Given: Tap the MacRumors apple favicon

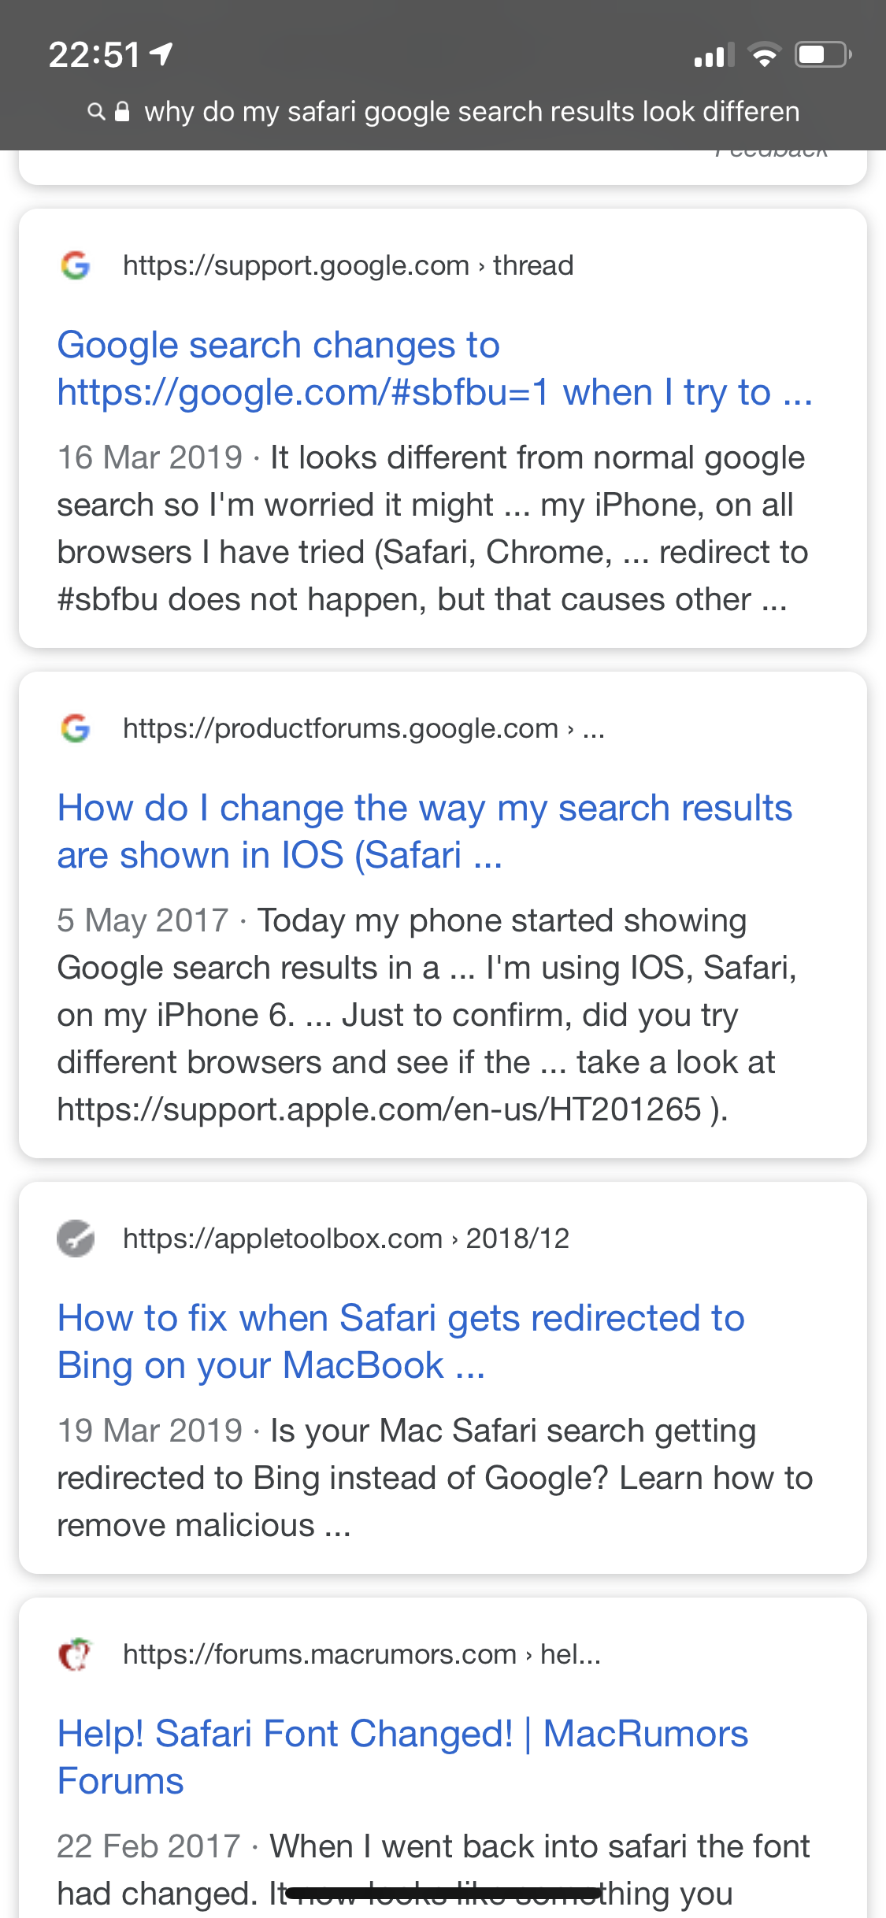Looking at the screenshot, I should click(x=76, y=1654).
